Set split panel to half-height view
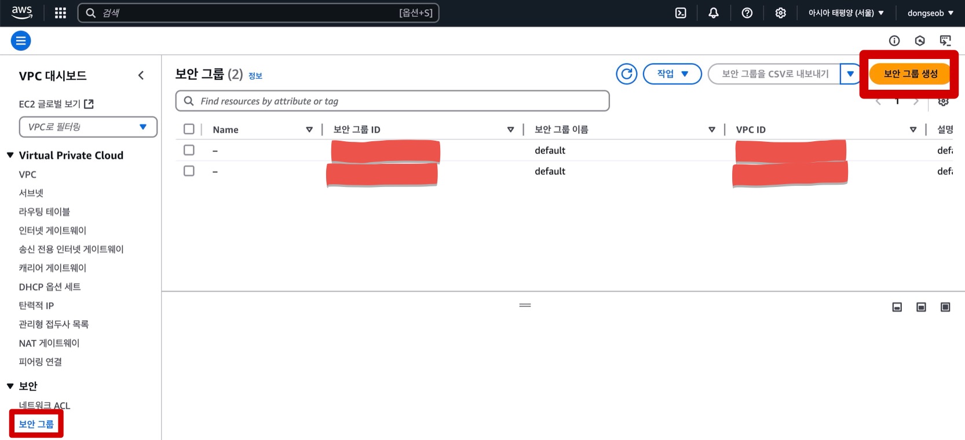965x440 pixels. [922, 307]
